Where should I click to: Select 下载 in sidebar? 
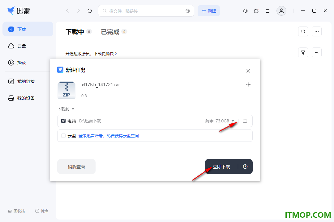click(28, 29)
